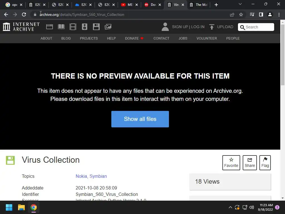Screen dimensions: 285x214
Task: Bookmark this page with star icon
Action: 241,14
